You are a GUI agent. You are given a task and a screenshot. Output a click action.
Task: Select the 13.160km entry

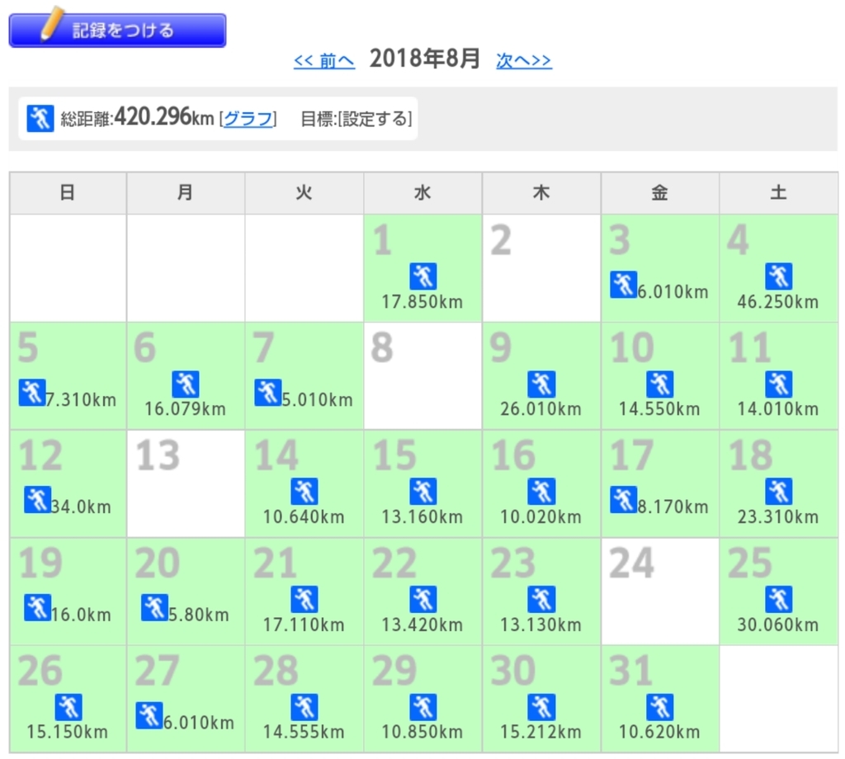[422, 516]
